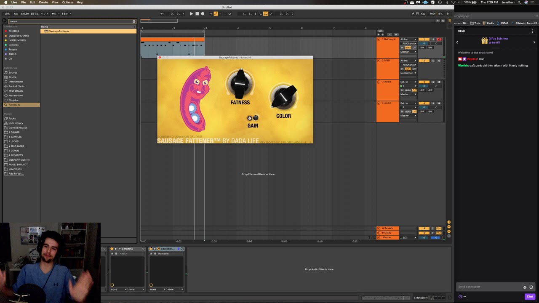539x303 pixels.
Task: Arm the 3 Audio track for recording
Action: pos(439,82)
